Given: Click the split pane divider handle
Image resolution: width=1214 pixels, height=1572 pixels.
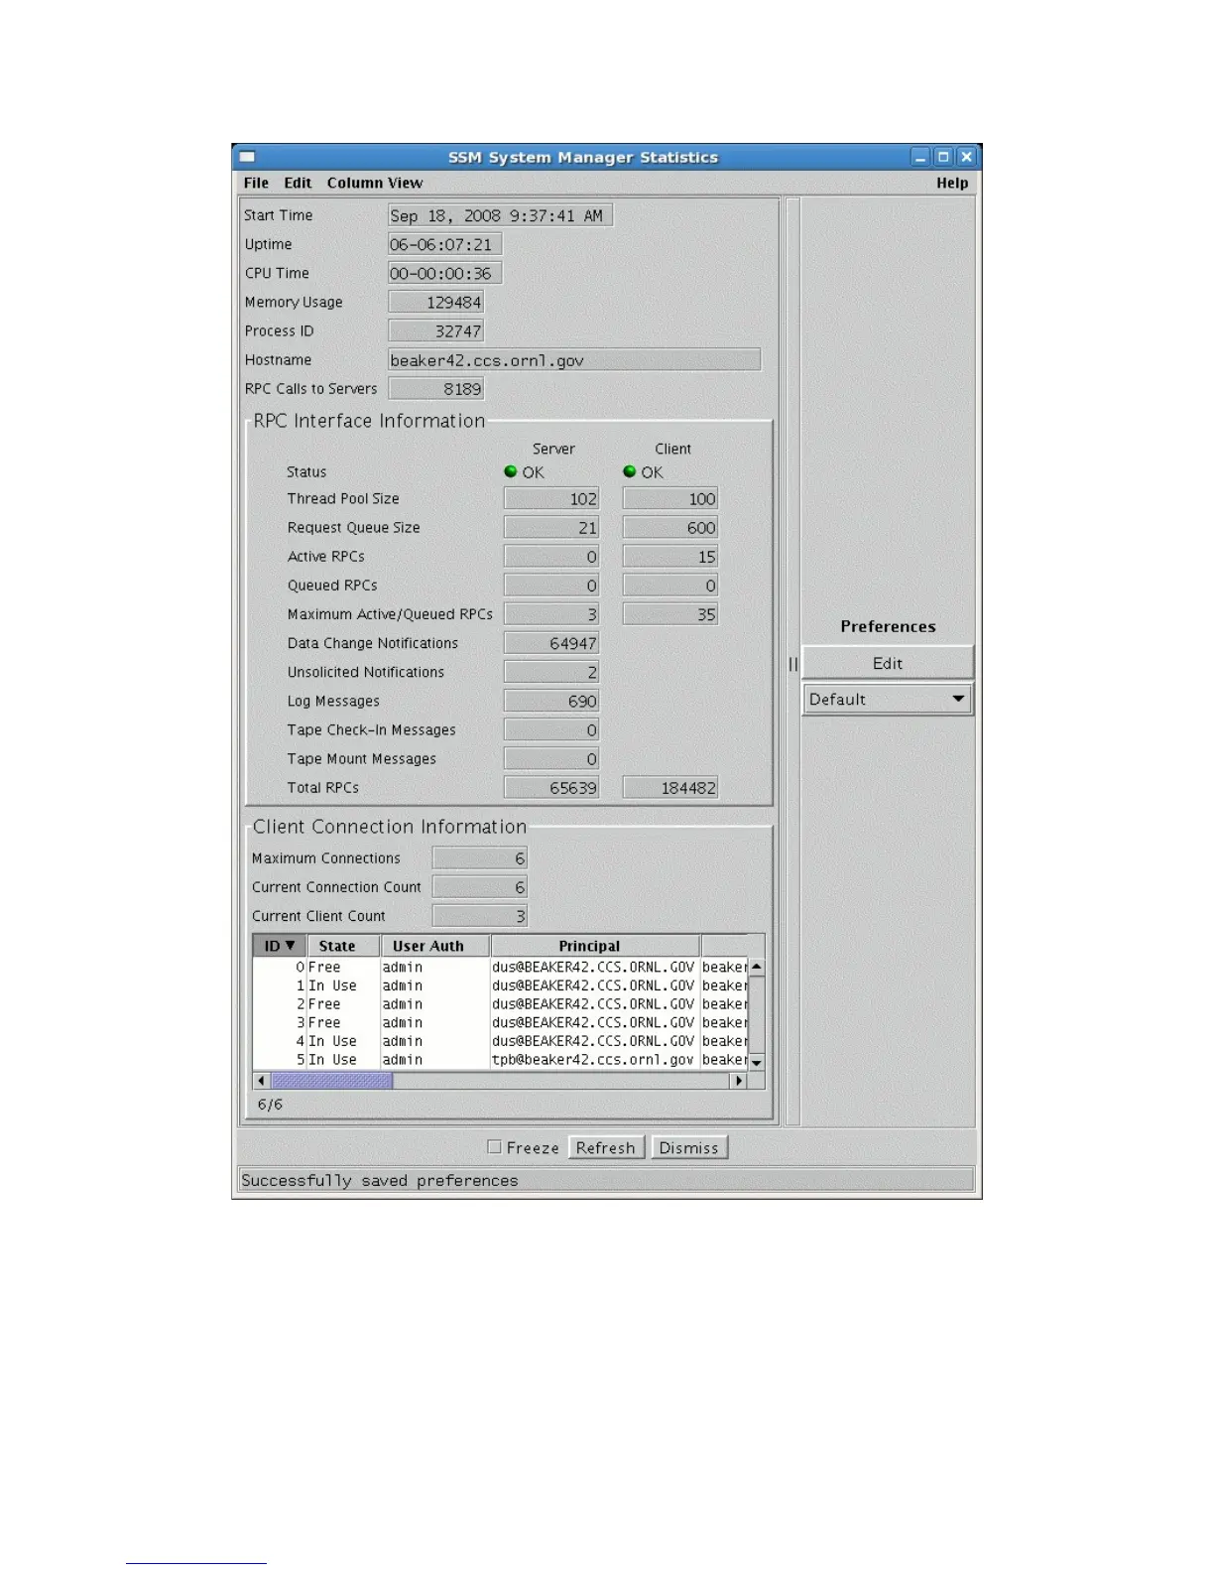Looking at the screenshot, I should (792, 663).
